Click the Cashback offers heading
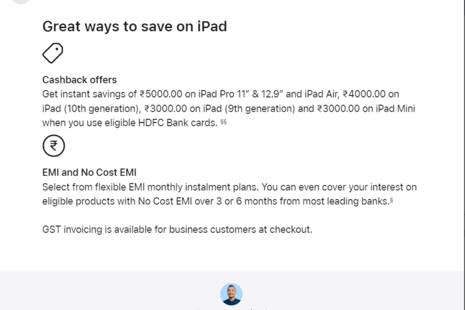The width and height of the screenshot is (465, 310). [x=79, y=80]
